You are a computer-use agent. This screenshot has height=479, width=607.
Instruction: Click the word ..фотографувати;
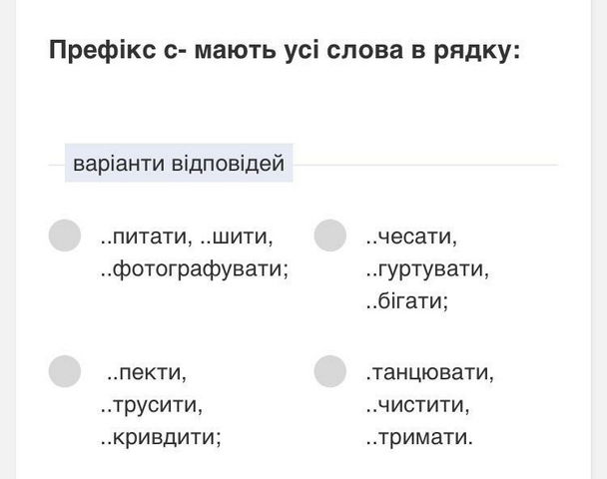coord(195,268)
